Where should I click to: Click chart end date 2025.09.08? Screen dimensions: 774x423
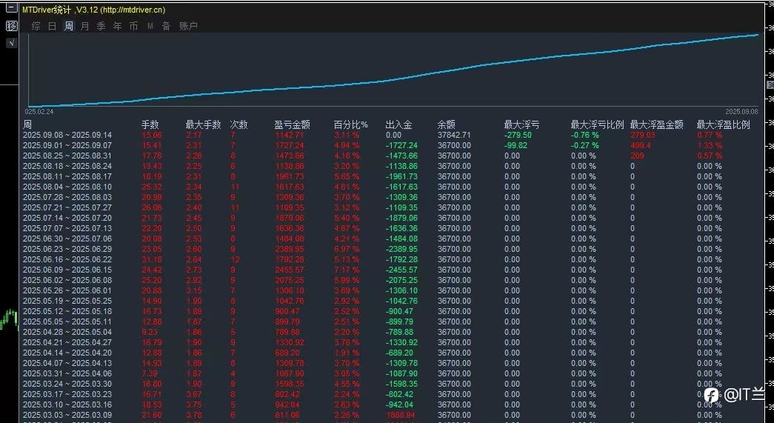[x=742, y=112]
